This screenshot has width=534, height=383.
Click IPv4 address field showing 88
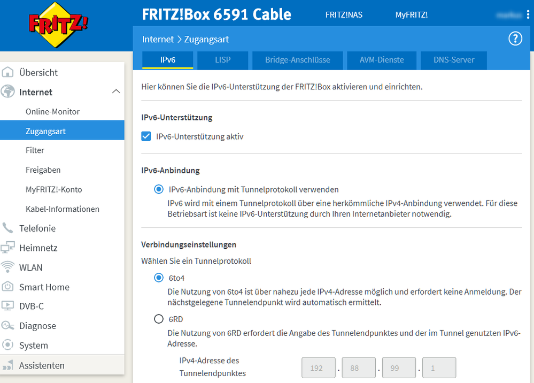(x=359, y=367)
